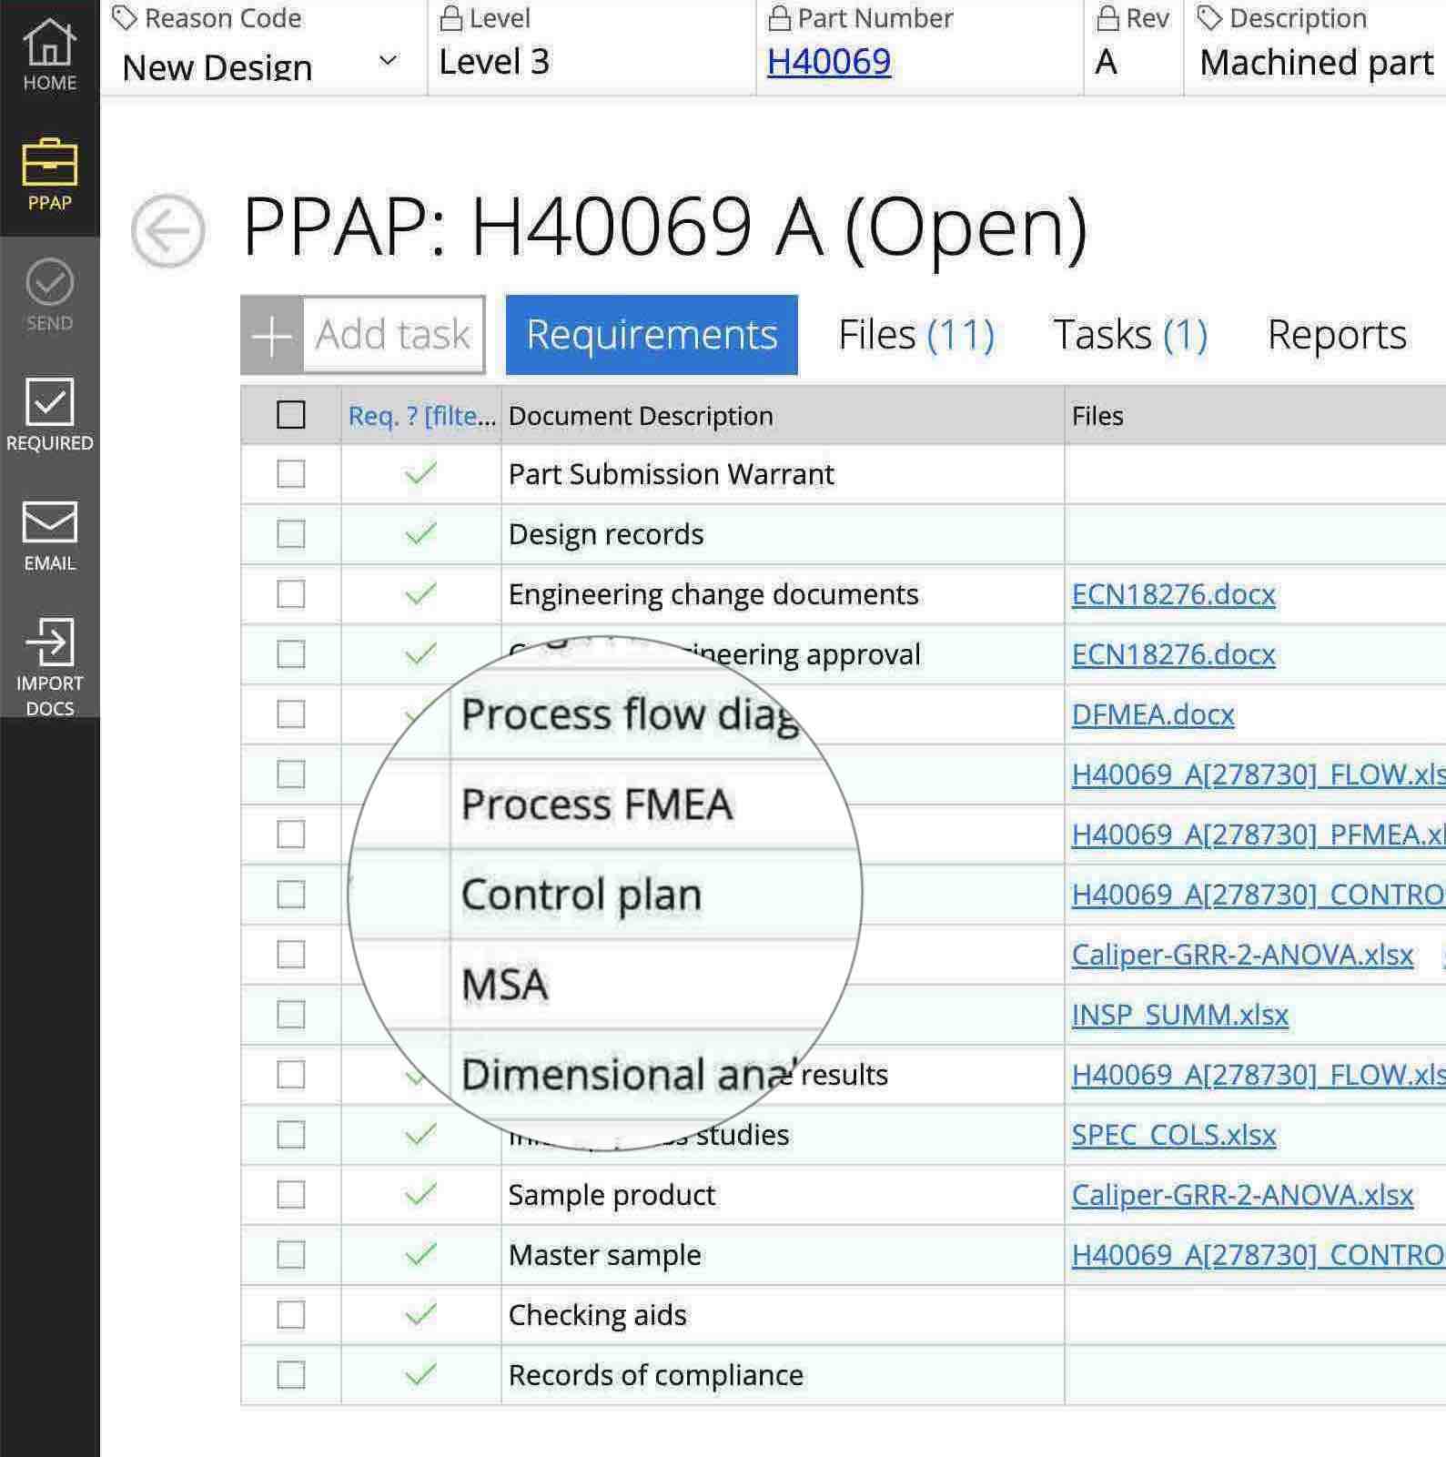Open ECN18276.docx for Engineering change documents
The image size is (1446, 1457).
click(1174, 594)
